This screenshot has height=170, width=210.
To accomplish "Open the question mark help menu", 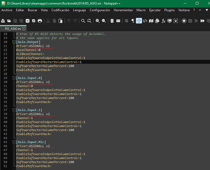I will tap(194, 10).
